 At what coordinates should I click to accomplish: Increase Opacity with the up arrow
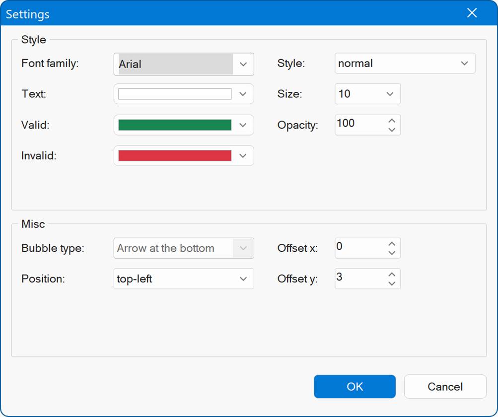point(392,121)
